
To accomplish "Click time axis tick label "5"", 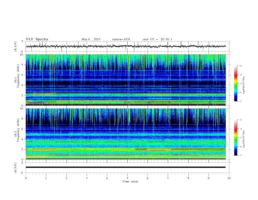I will (x=127, y=178).
